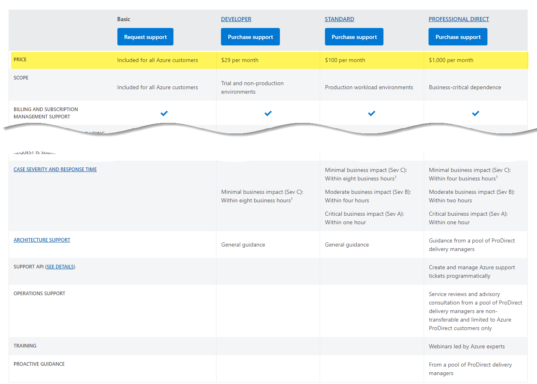Click the Webinars led by Azure experts cell

tap(467, 347)
